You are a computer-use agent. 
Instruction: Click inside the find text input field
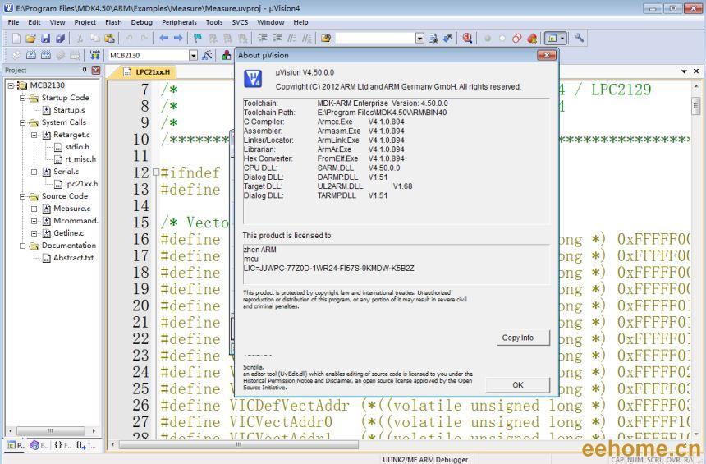pyautogui.click(x=374, y=39)
